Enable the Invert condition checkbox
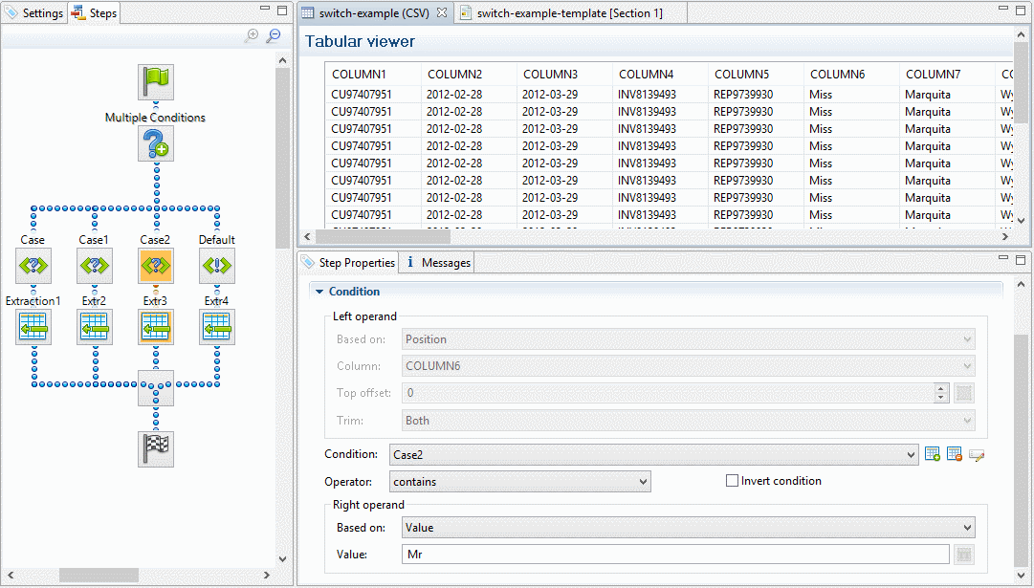 tap(733, 481)
